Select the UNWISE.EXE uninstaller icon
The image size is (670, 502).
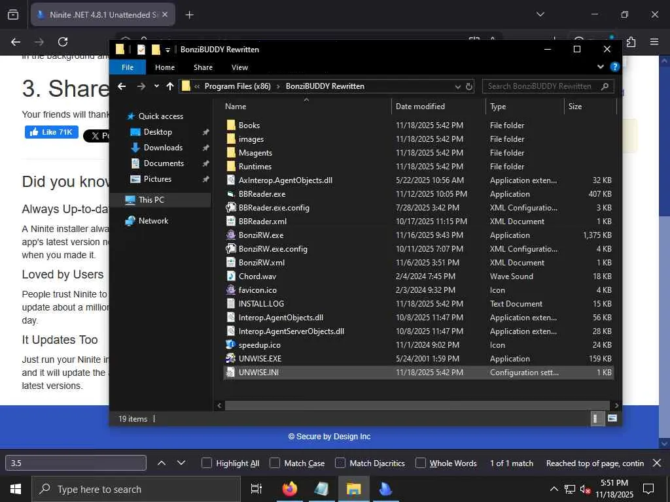click(231, 358)
